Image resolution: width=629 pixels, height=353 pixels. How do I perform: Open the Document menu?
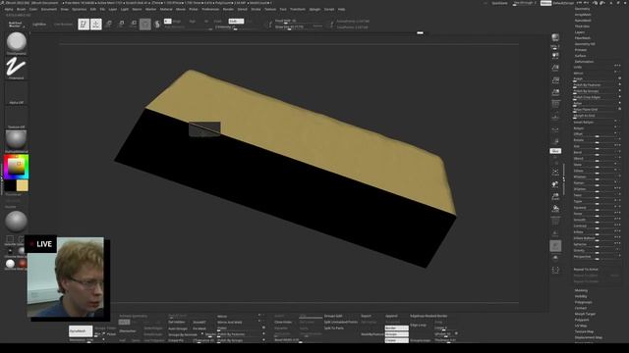coord(48,9)
